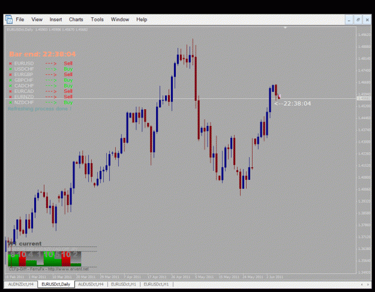Switch to the AUDUSDct,H4 chart tab
Image resolution: width=375 pixels, height=292 pixels.
91,284
